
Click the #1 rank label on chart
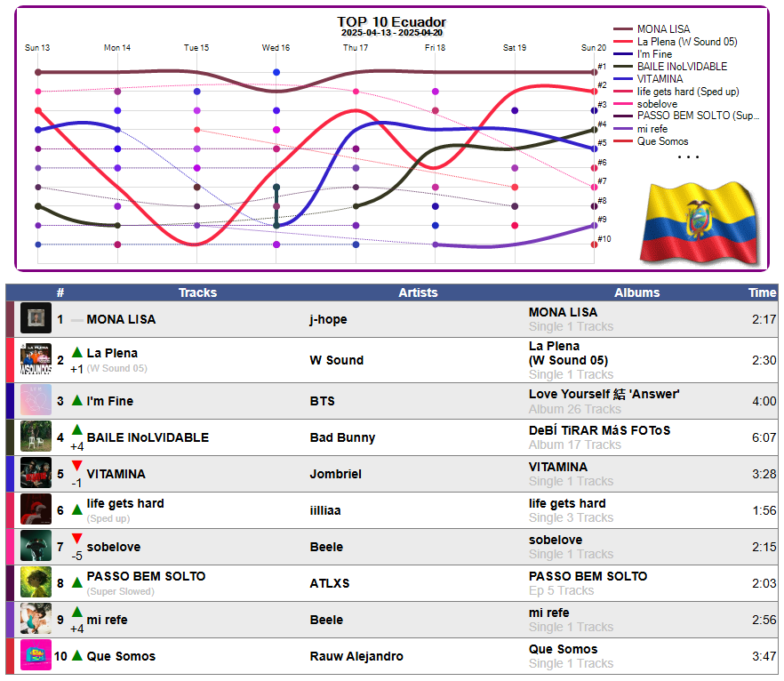coord(602,67)
